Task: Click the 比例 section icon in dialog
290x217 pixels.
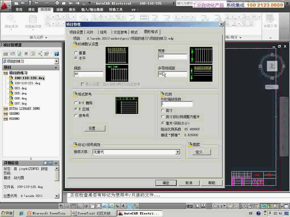Action: 161,94
